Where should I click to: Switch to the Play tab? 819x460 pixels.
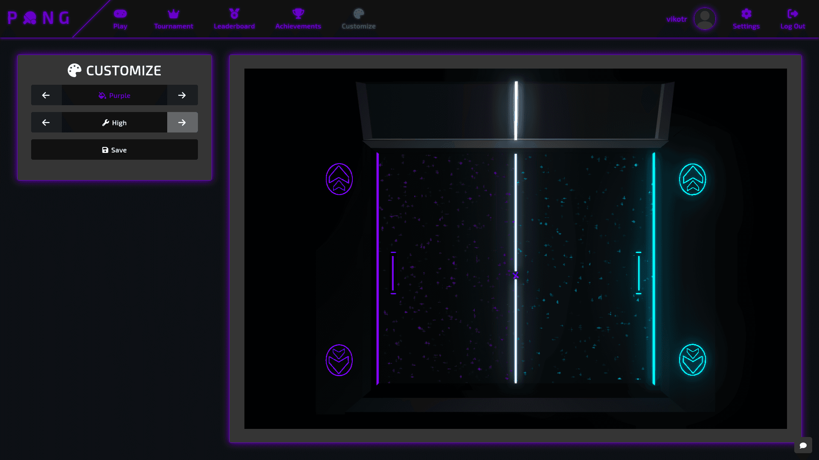click(x=120, y=19)
